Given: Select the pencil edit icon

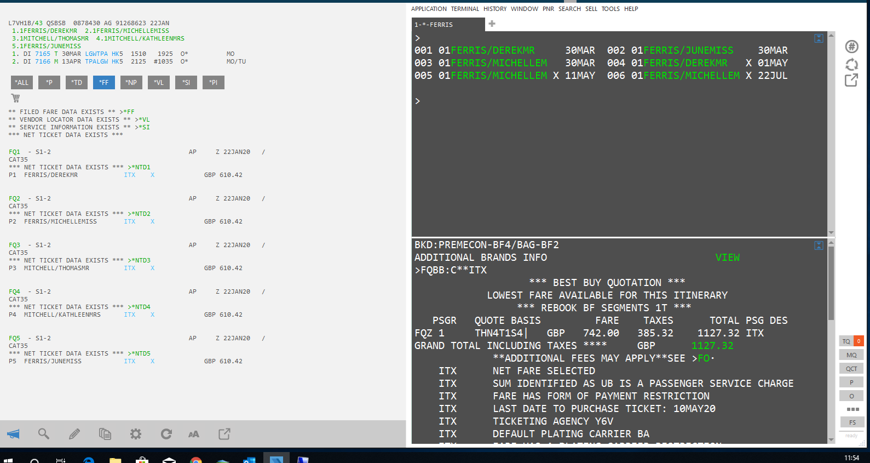Looking at the screenshot, I should tap(74, 434).
